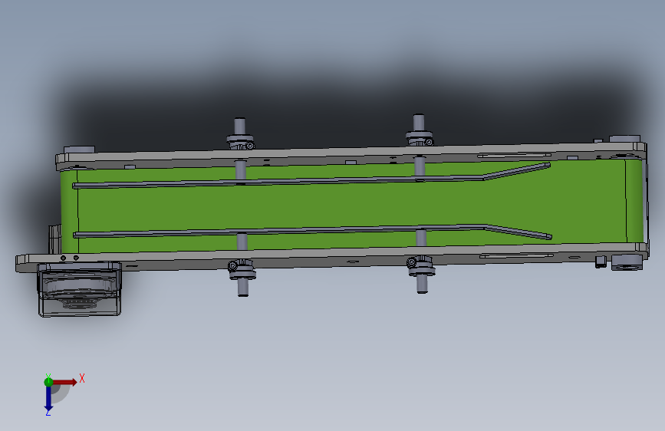665x431 pixels.
Task: Select the right end roller of the belt
Action: 634,201
